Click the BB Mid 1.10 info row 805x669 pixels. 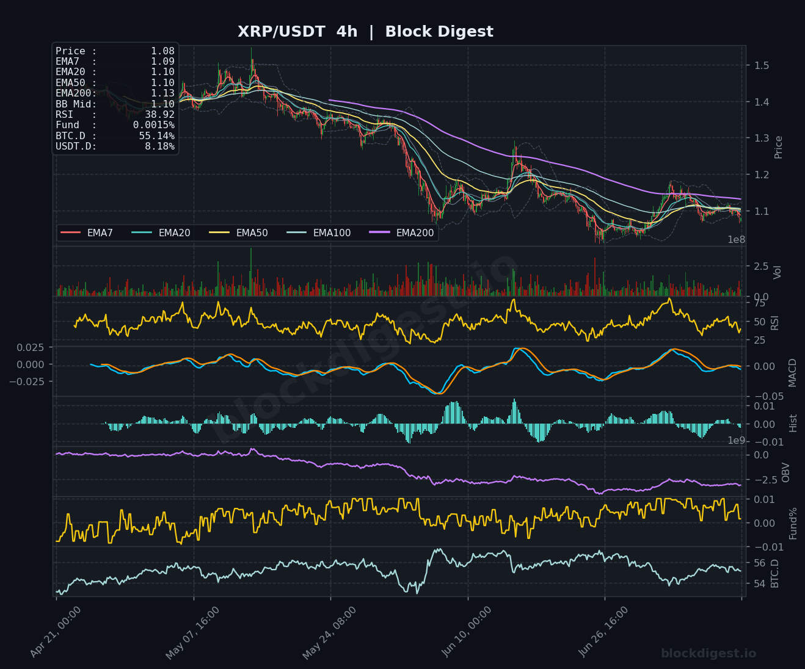tap(115, 104)
